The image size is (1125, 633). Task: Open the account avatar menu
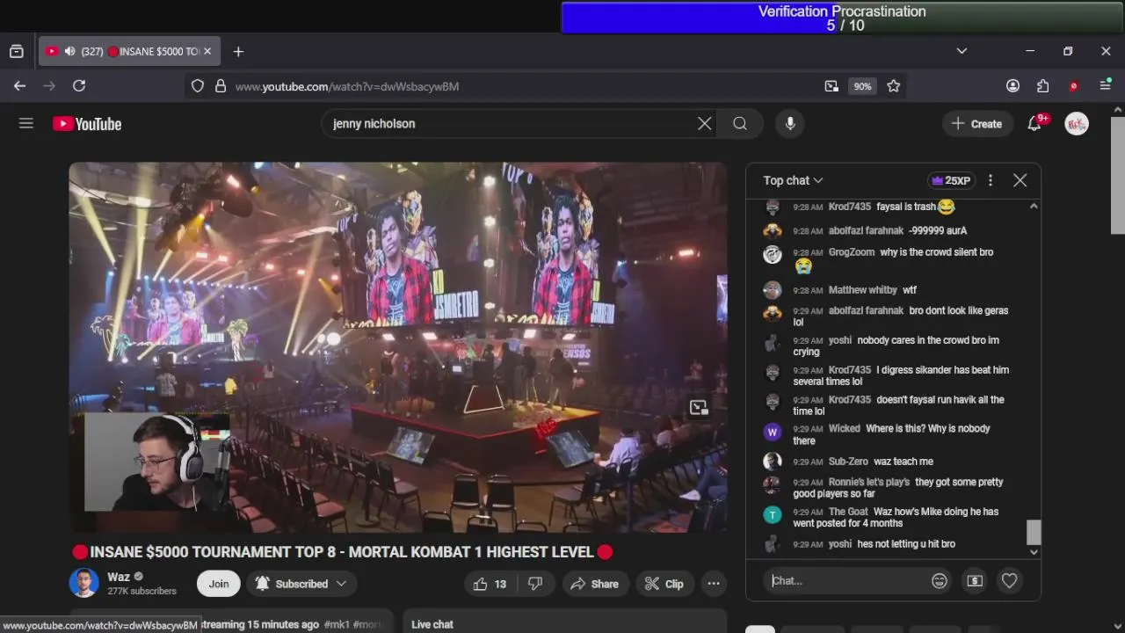(1077, 124)
